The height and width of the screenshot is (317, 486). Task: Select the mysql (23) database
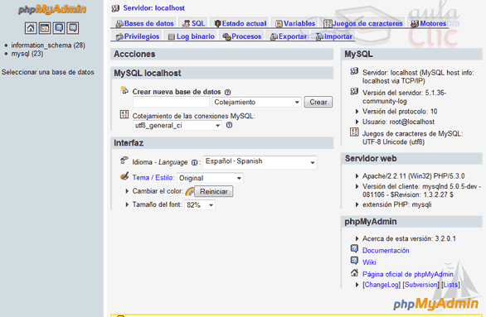[x=27, y=54]
